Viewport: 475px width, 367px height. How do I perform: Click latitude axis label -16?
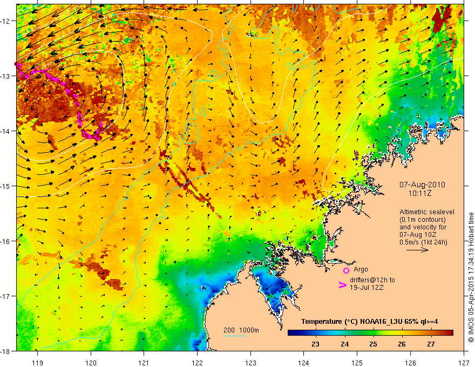6,241
